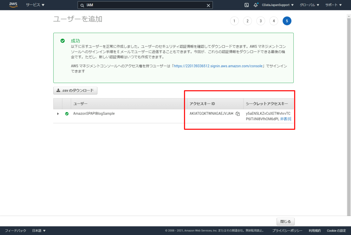Open the 利用規約 terms link
The width and height of the screenshot is (351, 235).
315,231
